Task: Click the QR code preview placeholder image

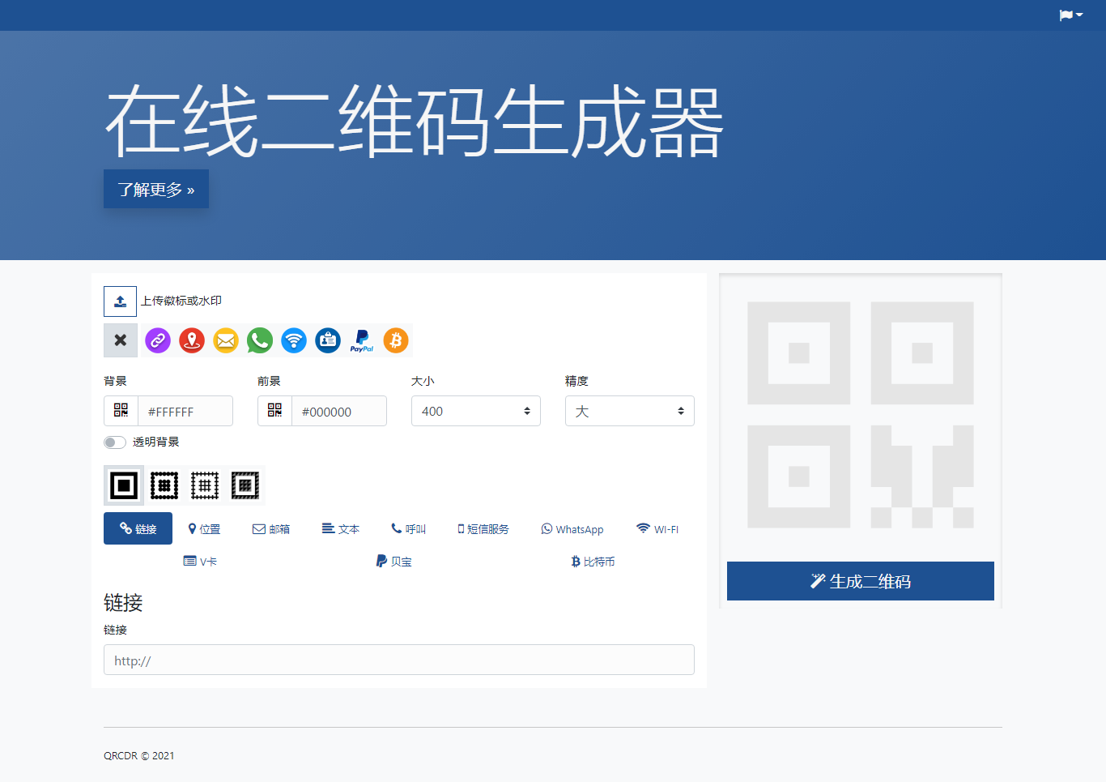Action: (x=861, y=415)
